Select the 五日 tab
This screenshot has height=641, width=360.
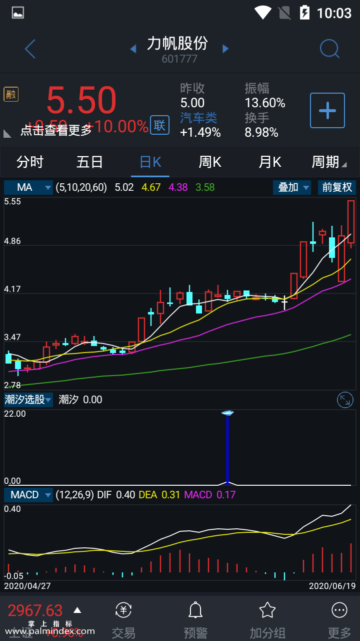[x=90, y=162]
